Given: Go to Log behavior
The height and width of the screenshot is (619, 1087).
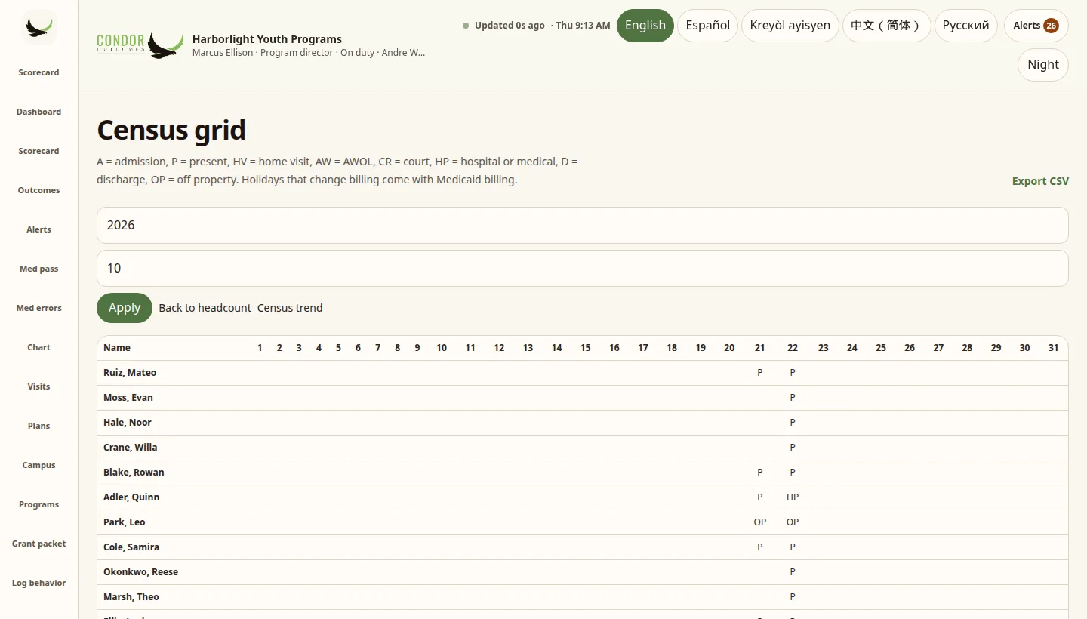Looking at the screenshot, I should [39, 583].
